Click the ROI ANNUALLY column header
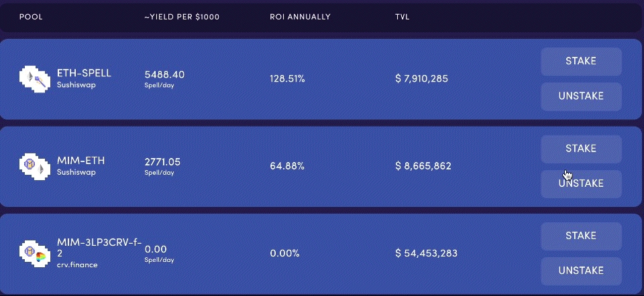This screenshot has width=644, height=296. pyautogui.click(x=300, y=17)
